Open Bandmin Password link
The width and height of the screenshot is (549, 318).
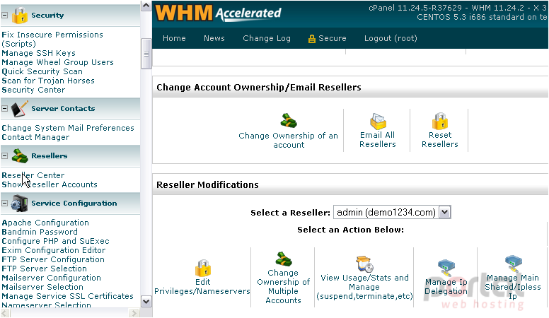tap(40, 232)
